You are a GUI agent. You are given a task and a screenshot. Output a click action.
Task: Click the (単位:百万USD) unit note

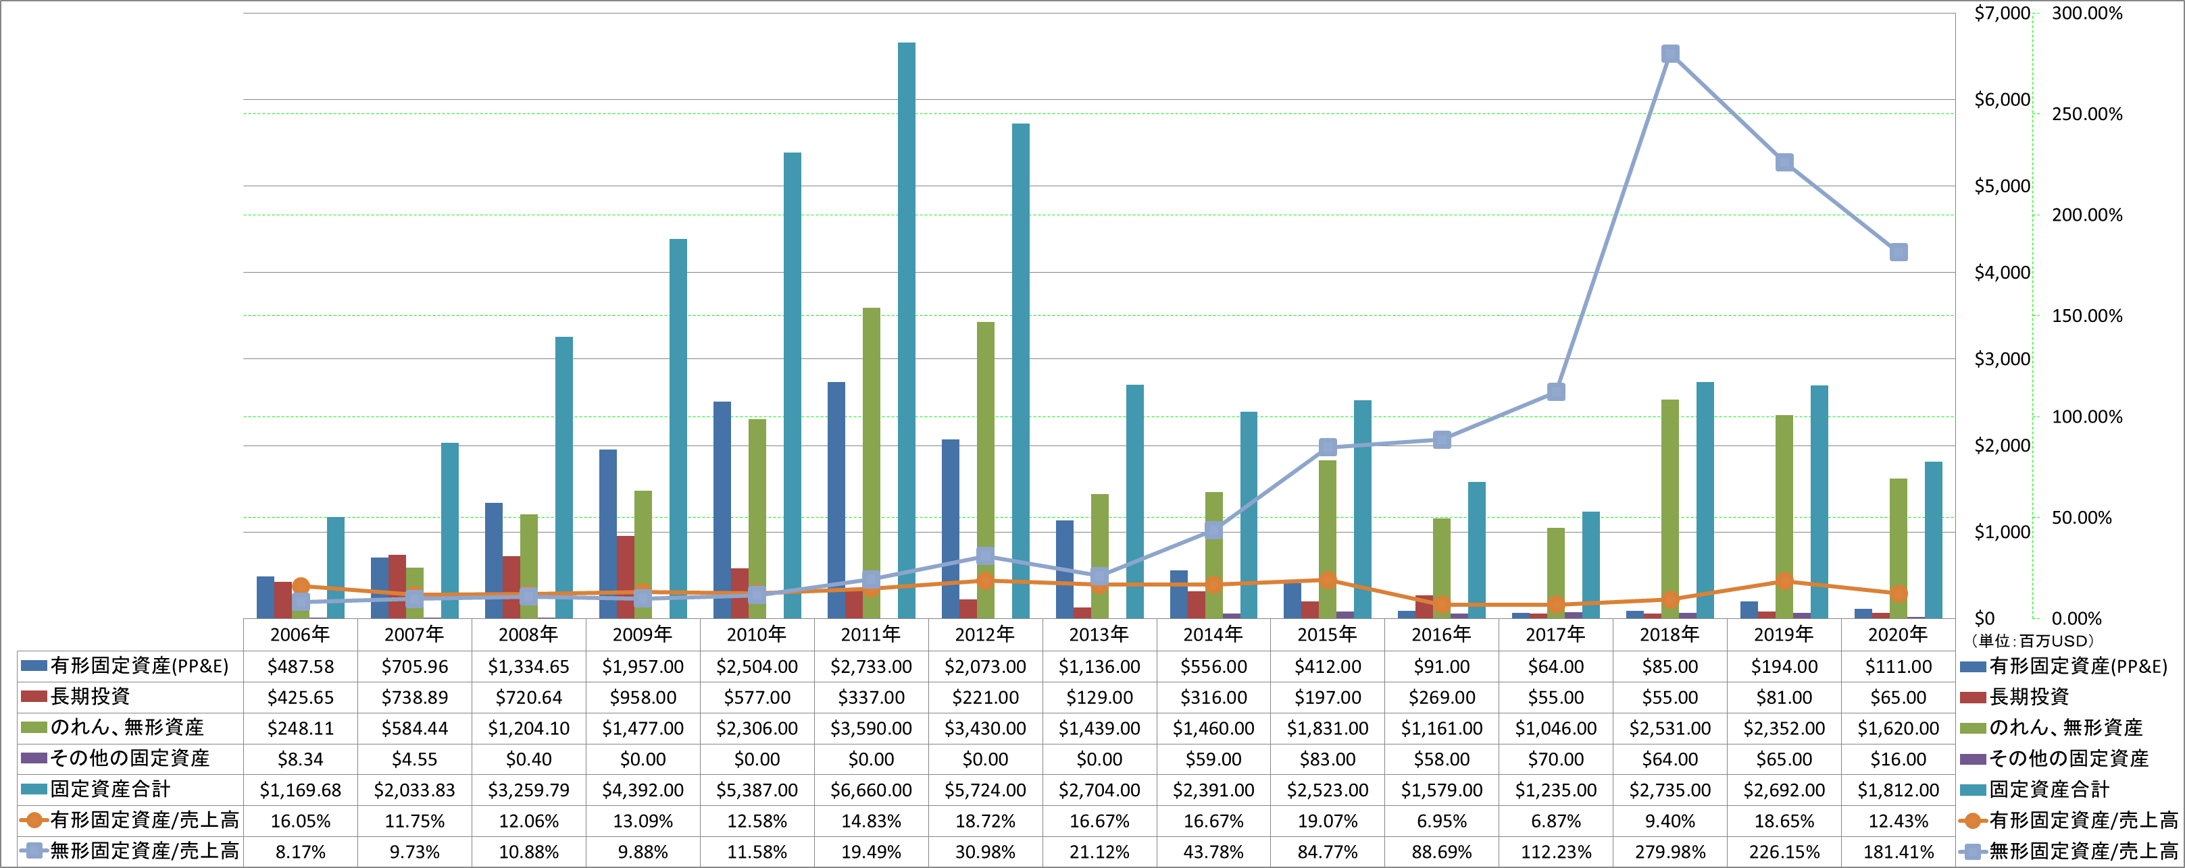[x=2032, y=641]
